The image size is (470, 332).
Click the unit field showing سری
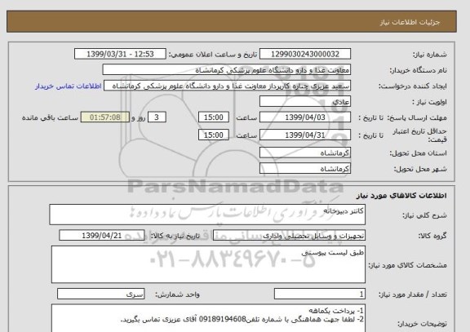point(101,294)
